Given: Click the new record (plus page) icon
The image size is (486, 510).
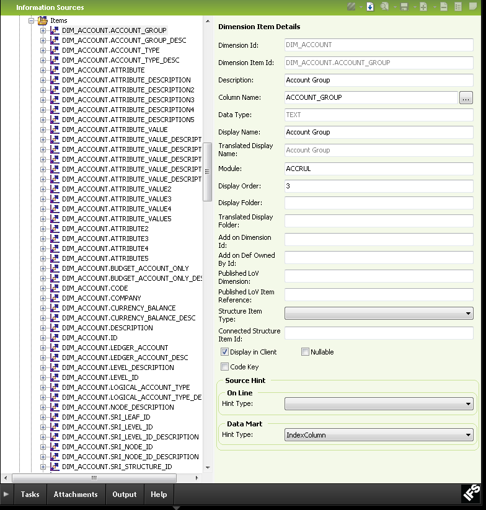Looking at the screenshot, I should (x=423, y=7).
